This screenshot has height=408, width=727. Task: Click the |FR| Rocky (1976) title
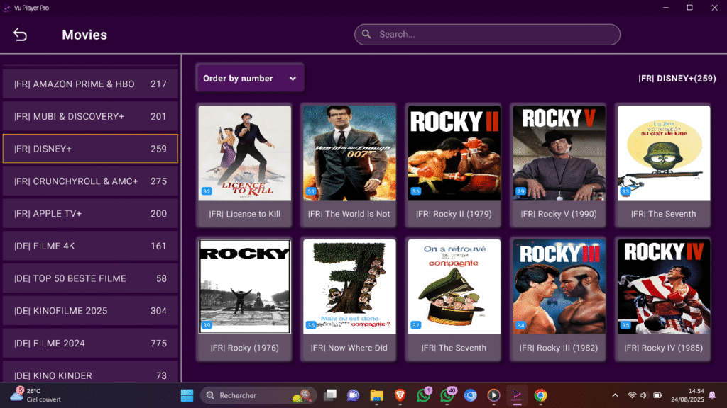[245, 348]
